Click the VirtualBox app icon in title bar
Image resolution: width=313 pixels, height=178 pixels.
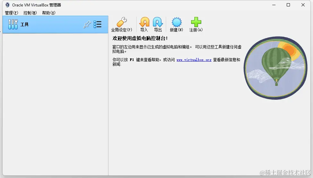[7, 5]
